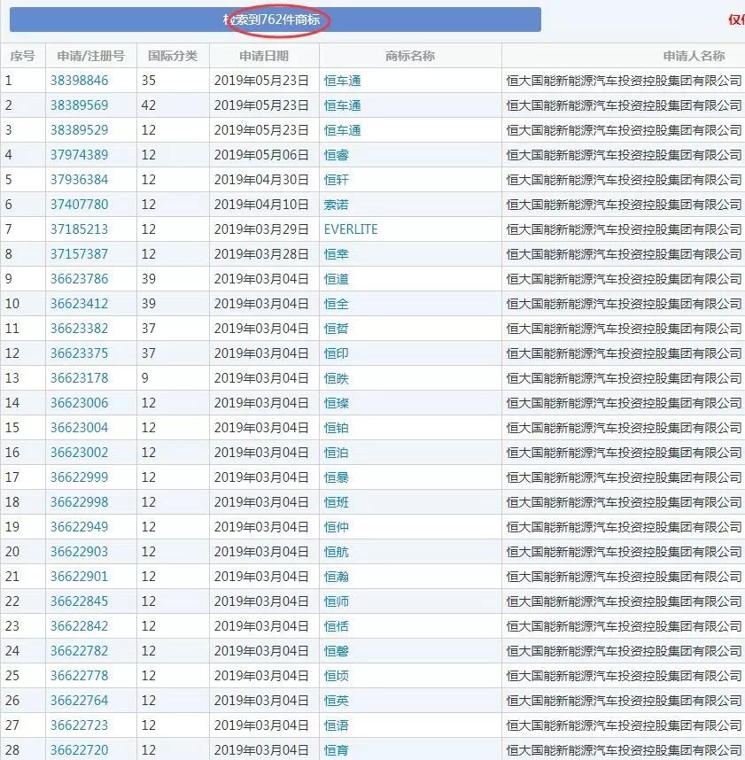Open application number 36622778
This screenshot has width=745, height=760.
79,675
